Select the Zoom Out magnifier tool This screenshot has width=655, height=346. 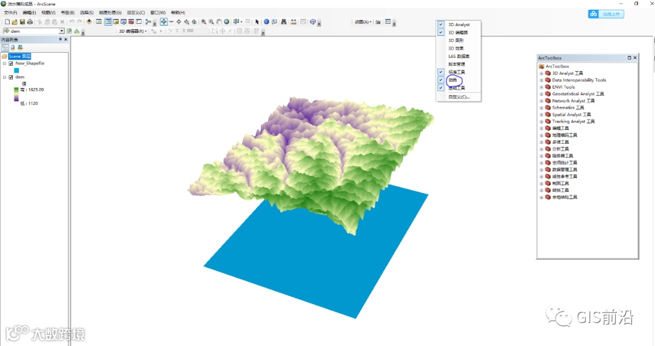pyautogui.click(x=211, y=22)
